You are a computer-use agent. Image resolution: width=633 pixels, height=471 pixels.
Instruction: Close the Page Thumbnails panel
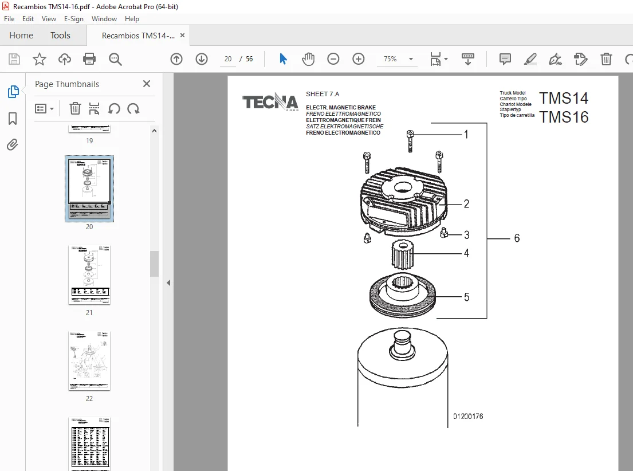click(147, 84)
